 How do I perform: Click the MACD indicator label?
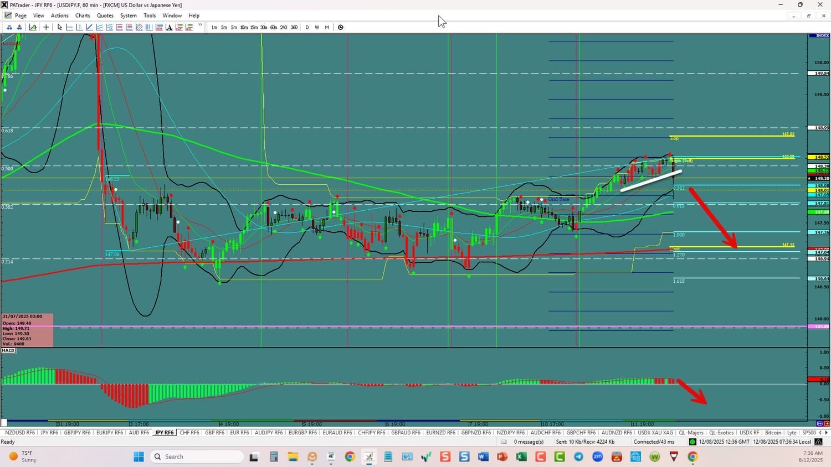point(8,351)
